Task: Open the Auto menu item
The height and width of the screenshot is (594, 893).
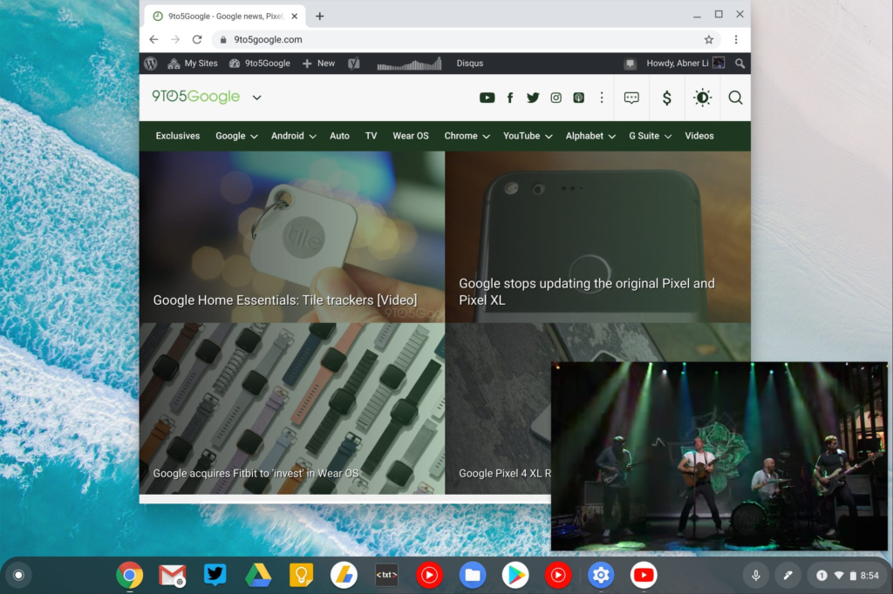Action: click(339, 136)
